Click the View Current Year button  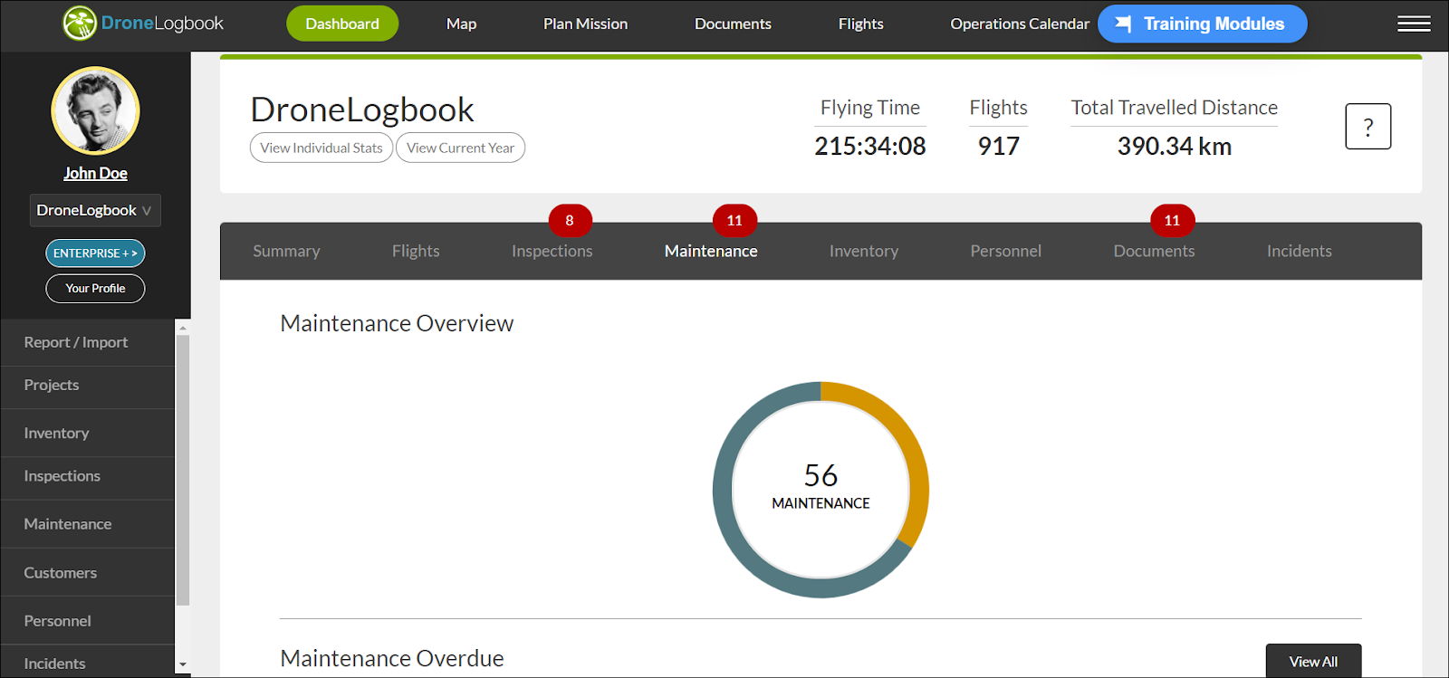[x=460, y=148]
